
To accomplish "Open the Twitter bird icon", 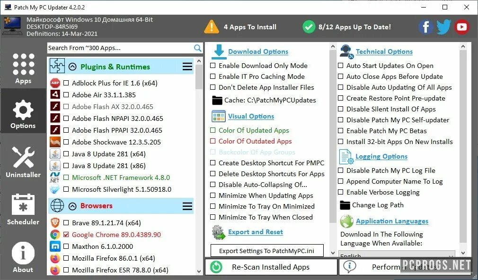I will [x=443, y=27].
